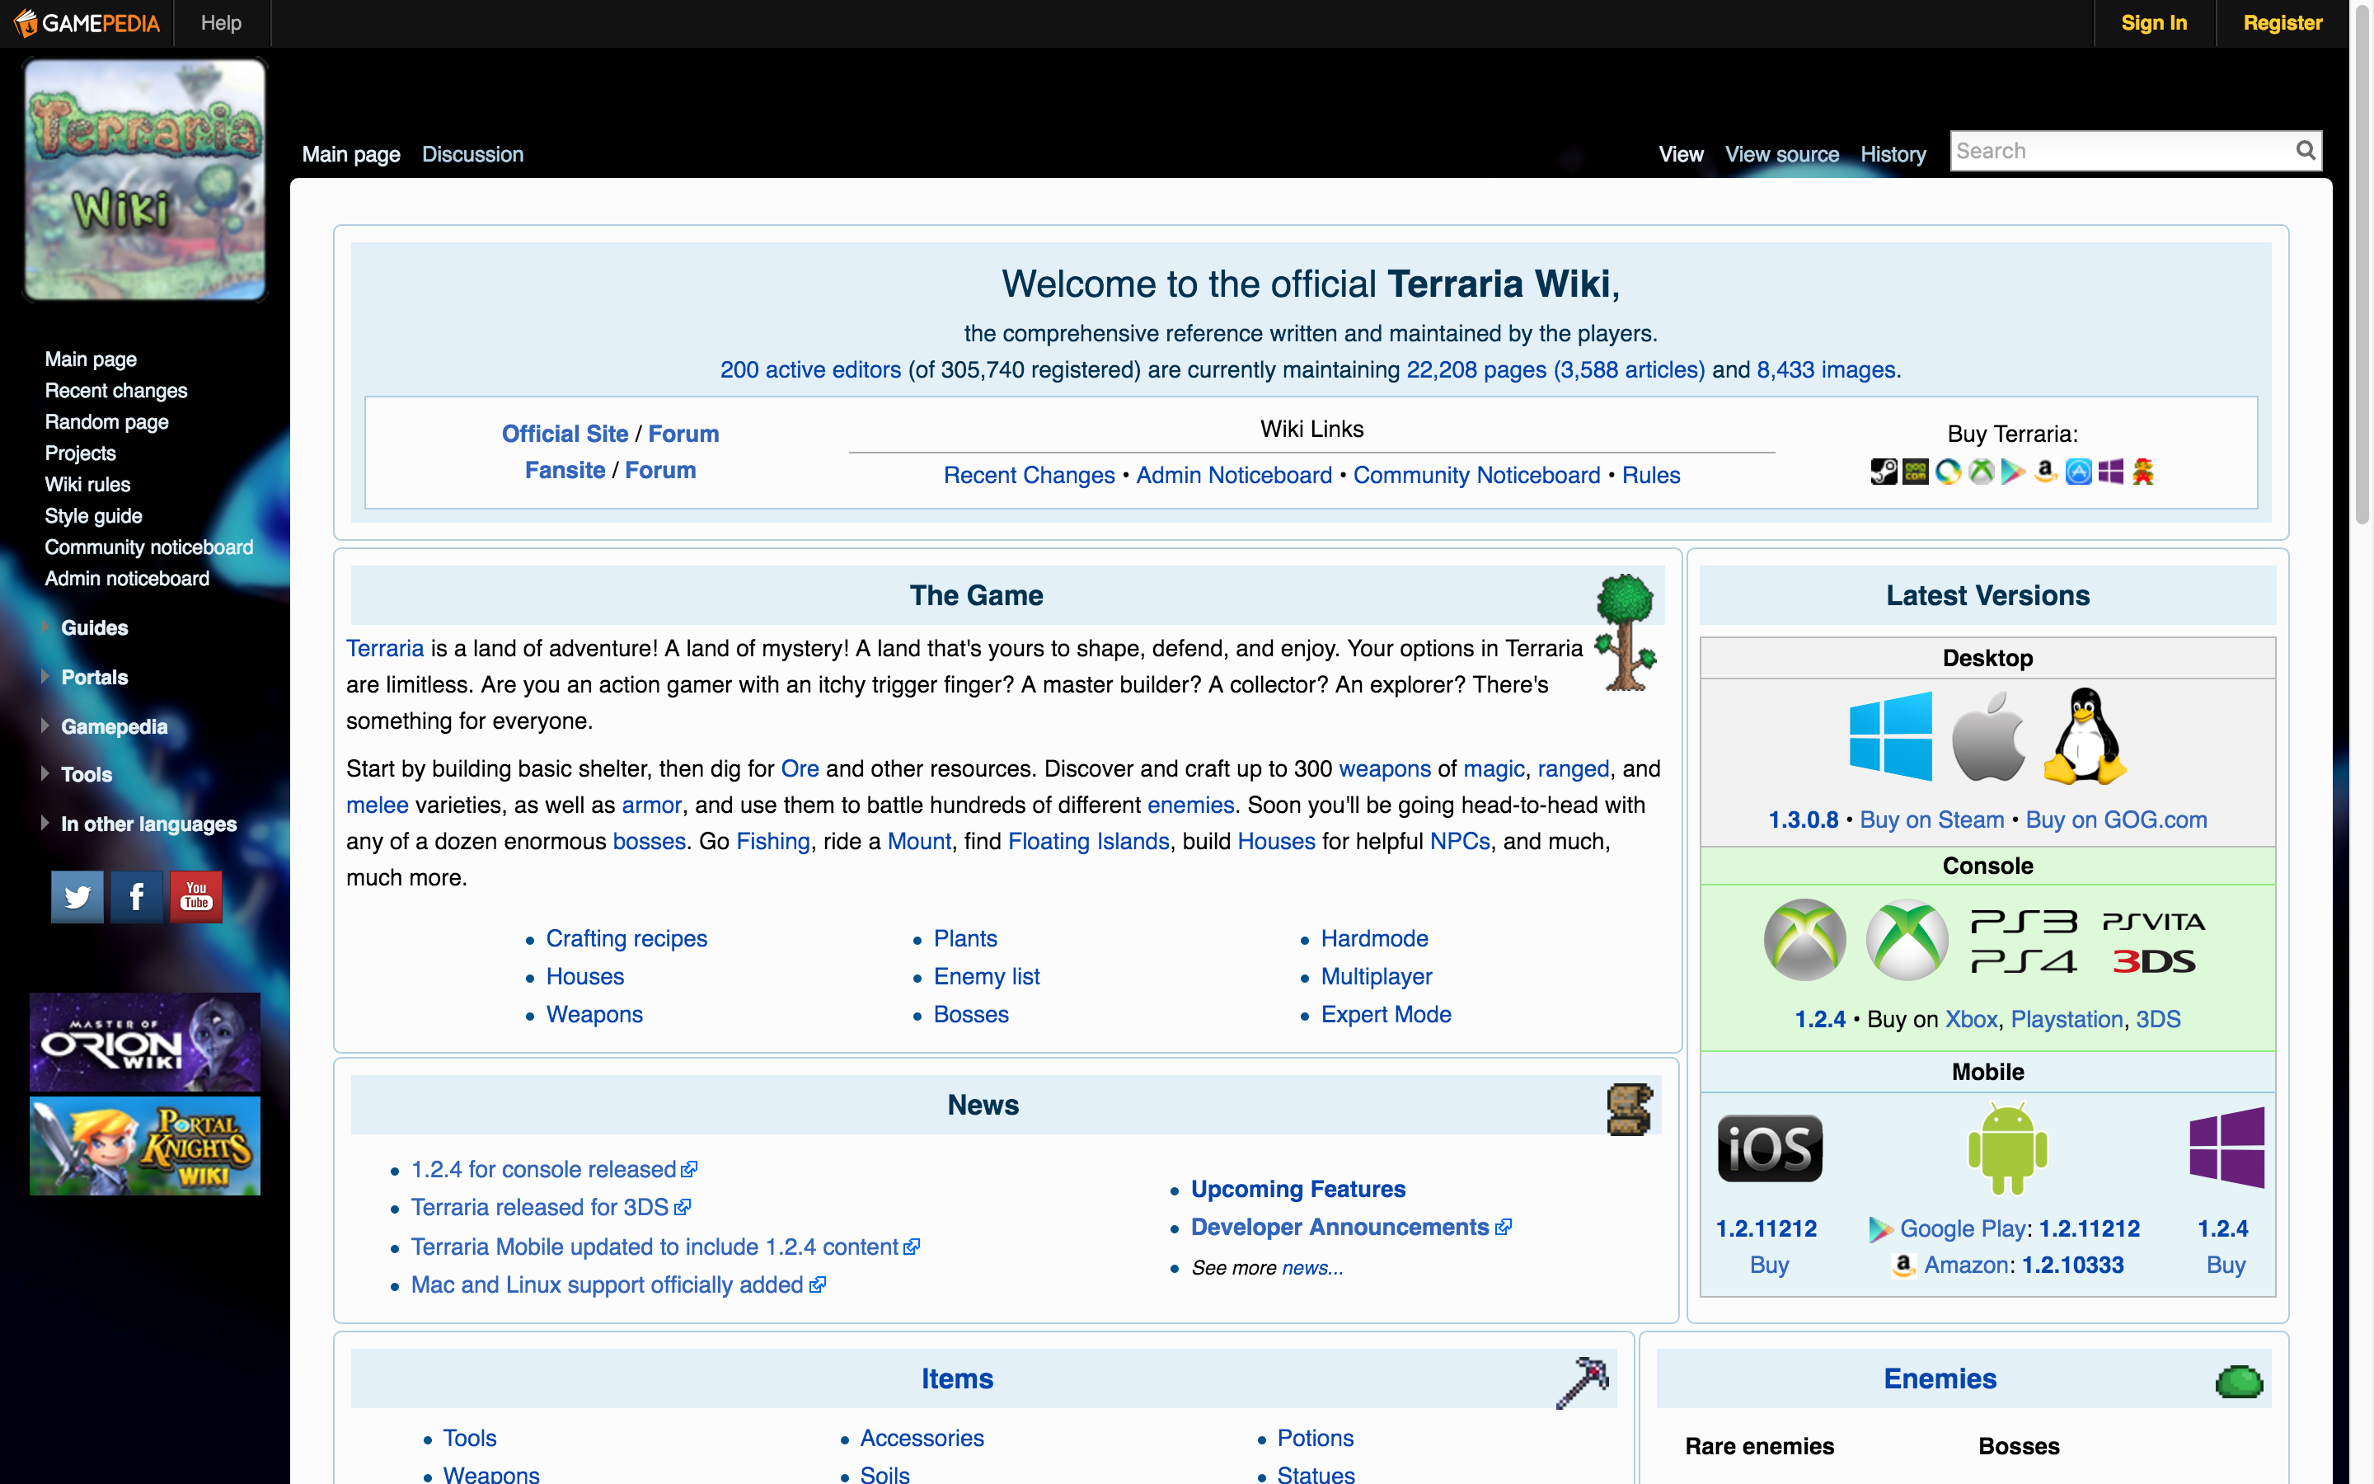
Task: Open the Enemy list link
Action: (x=987, y=977)
